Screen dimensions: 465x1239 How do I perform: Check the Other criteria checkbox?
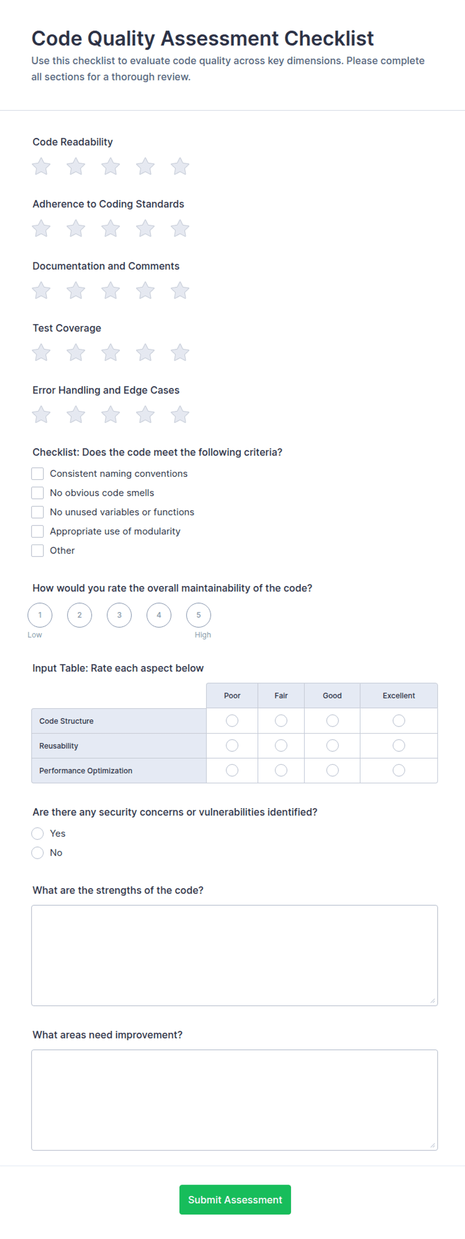click(x=37, y=550)
